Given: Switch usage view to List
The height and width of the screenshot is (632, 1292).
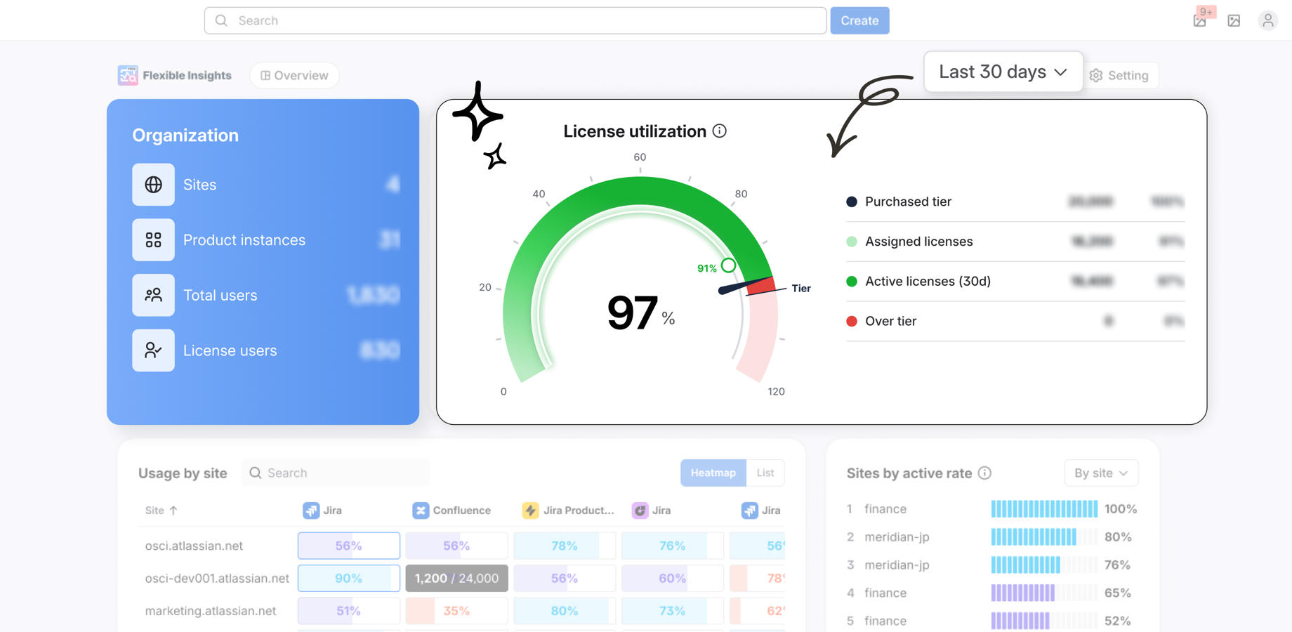Looking at the screenshot, I should [765, 473].
